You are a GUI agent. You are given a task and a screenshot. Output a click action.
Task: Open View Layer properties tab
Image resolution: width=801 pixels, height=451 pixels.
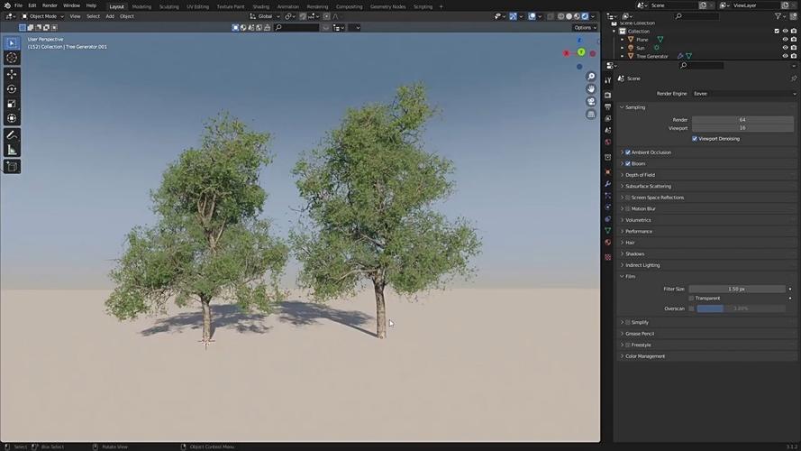coord(608,119)
